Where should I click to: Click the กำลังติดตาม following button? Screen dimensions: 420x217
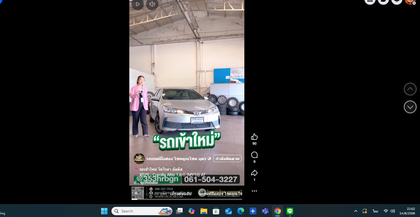[227, 158]
